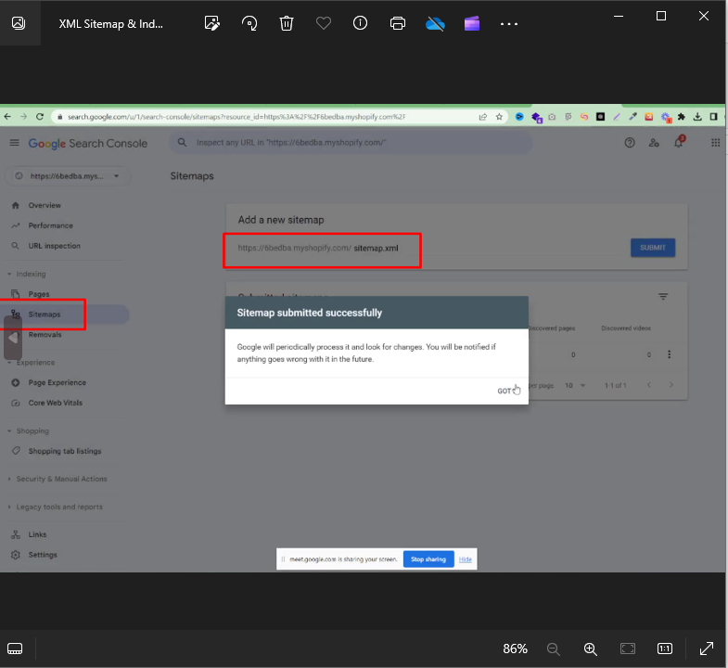Go to previous page arrow in pagination
Image resolution: width=728 pixels, height=668 pixels.
point(649,385)
